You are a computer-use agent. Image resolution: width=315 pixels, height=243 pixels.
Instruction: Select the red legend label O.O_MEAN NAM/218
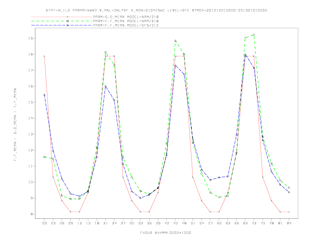[126, 17]
